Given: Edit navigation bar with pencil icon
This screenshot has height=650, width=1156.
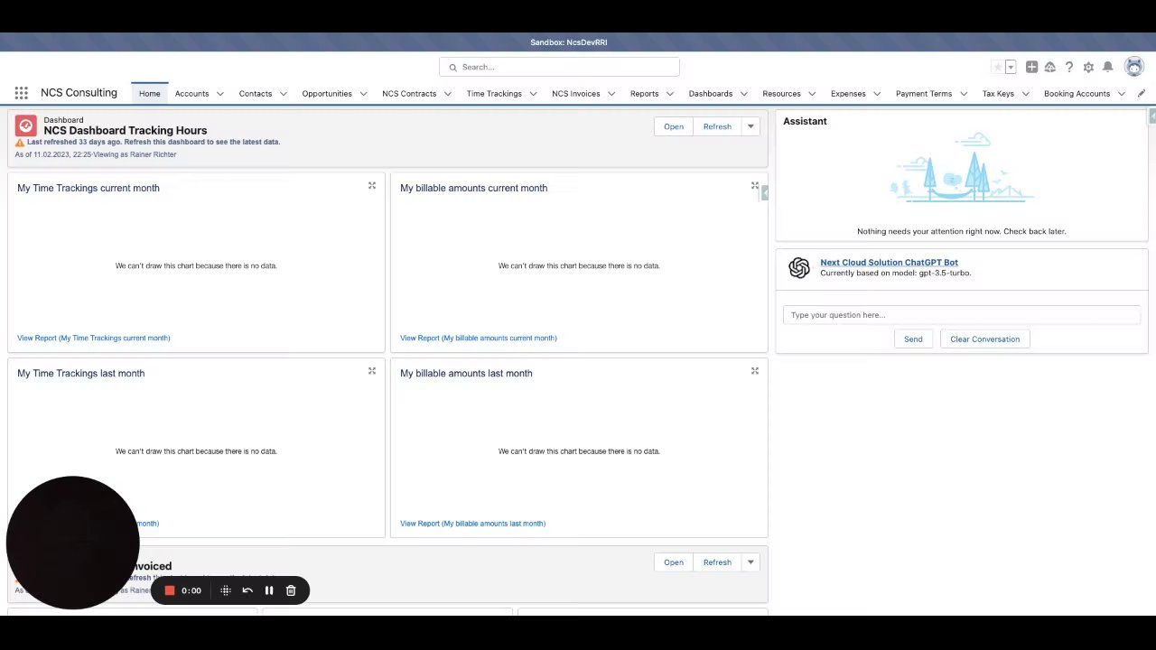Looking at the screenshot, I should (x=1142, y=93).
